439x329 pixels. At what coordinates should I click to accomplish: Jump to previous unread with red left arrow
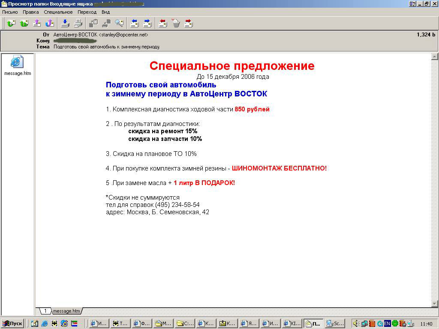162,23
